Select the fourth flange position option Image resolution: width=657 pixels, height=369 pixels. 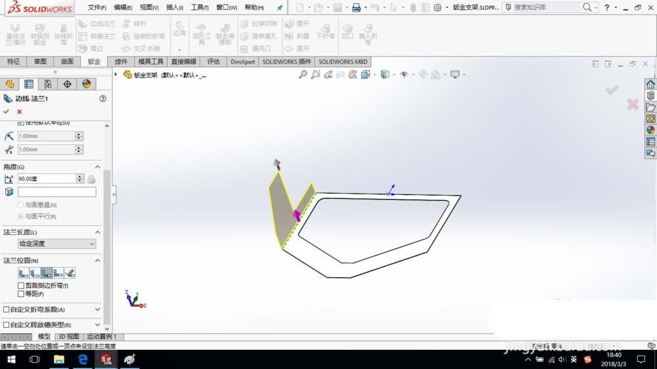pos(58,273)
